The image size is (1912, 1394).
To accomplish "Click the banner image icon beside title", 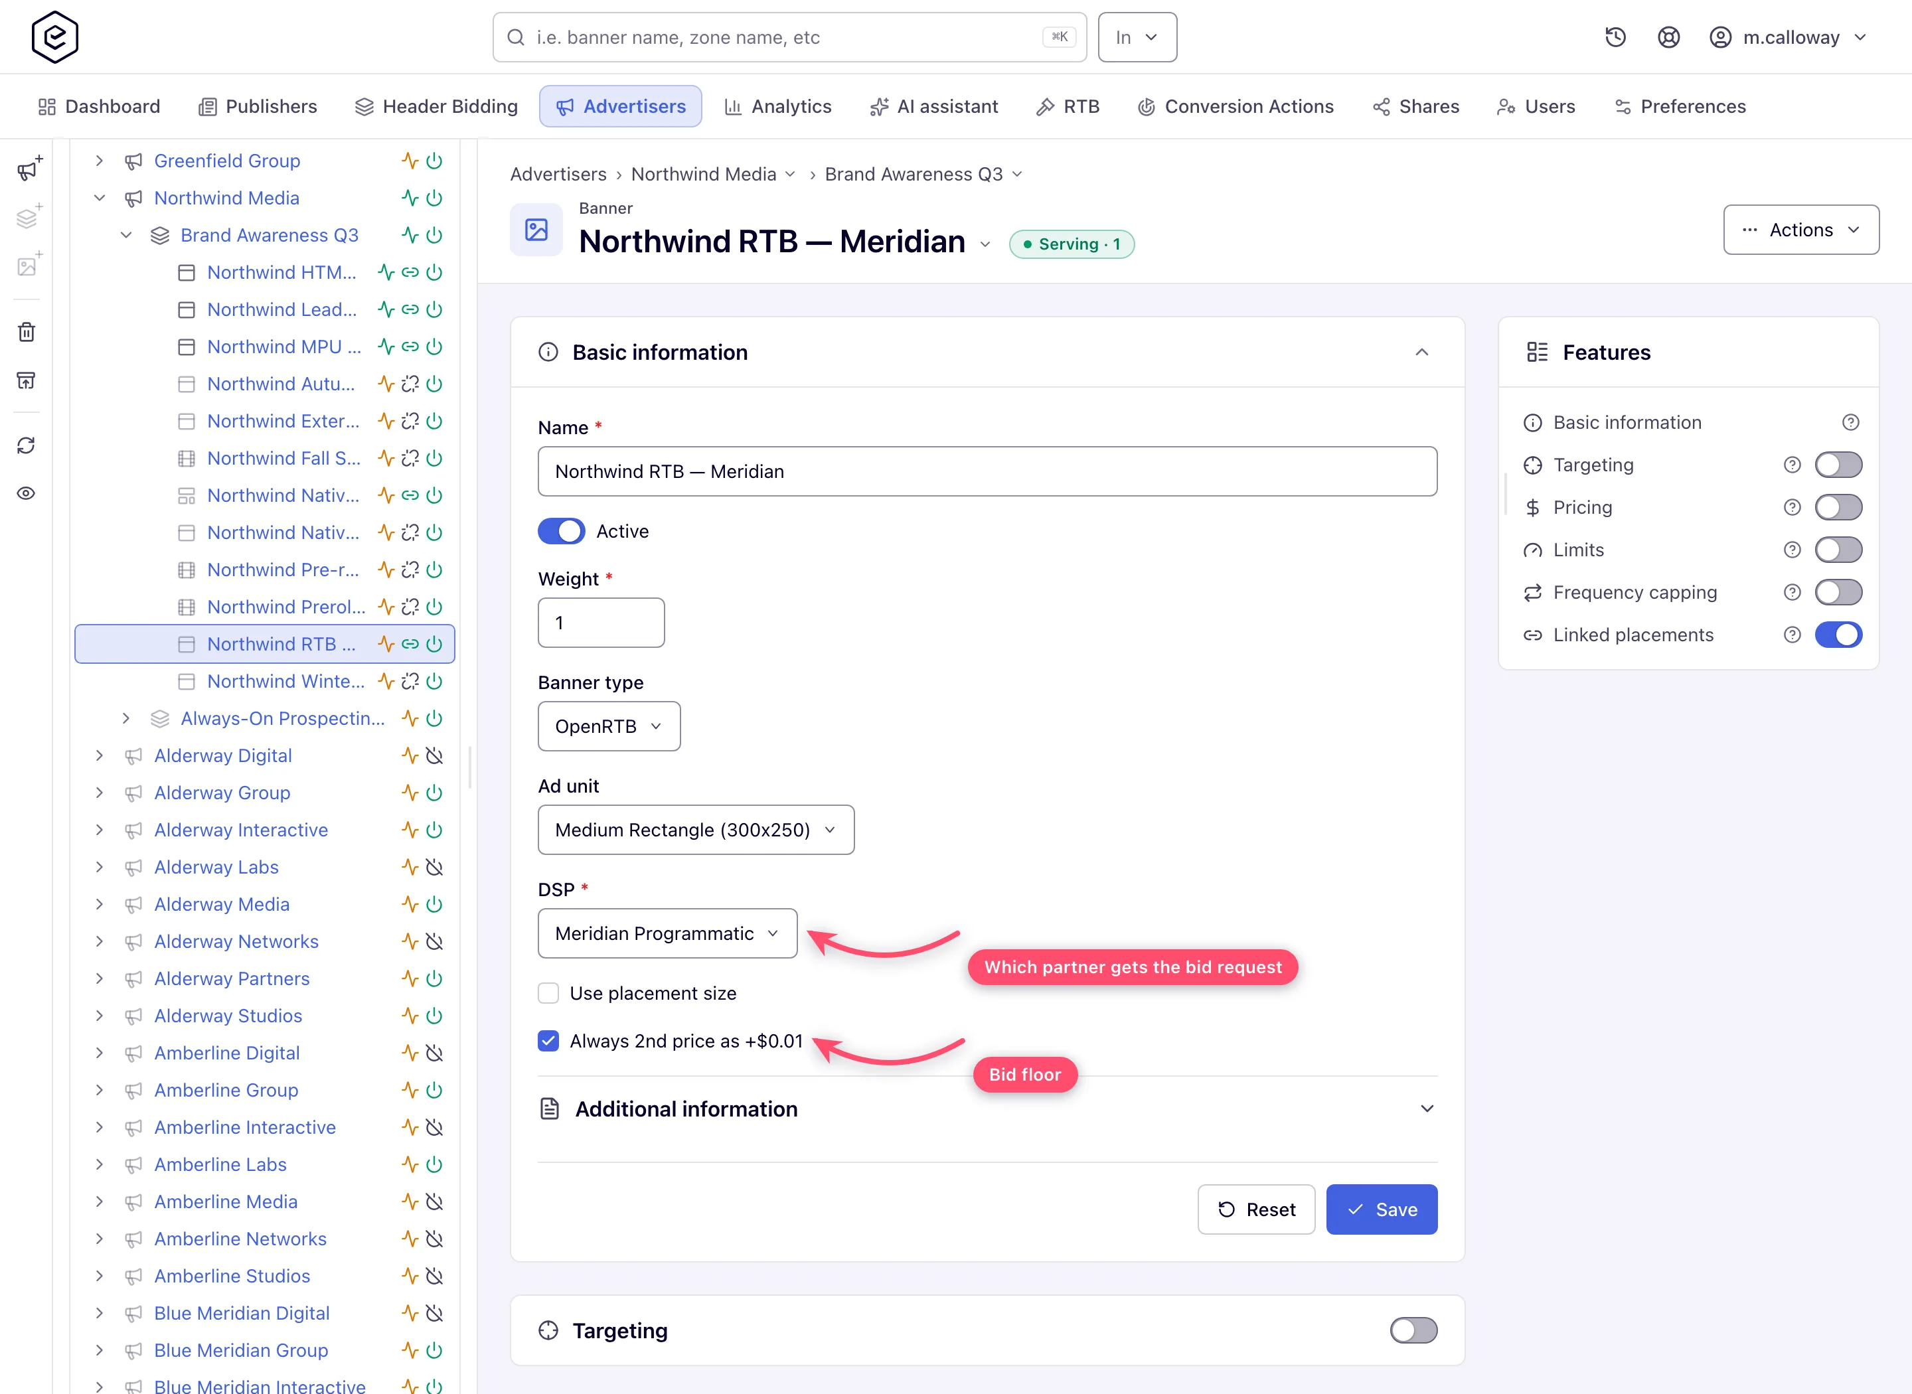I will pos(536,230).
